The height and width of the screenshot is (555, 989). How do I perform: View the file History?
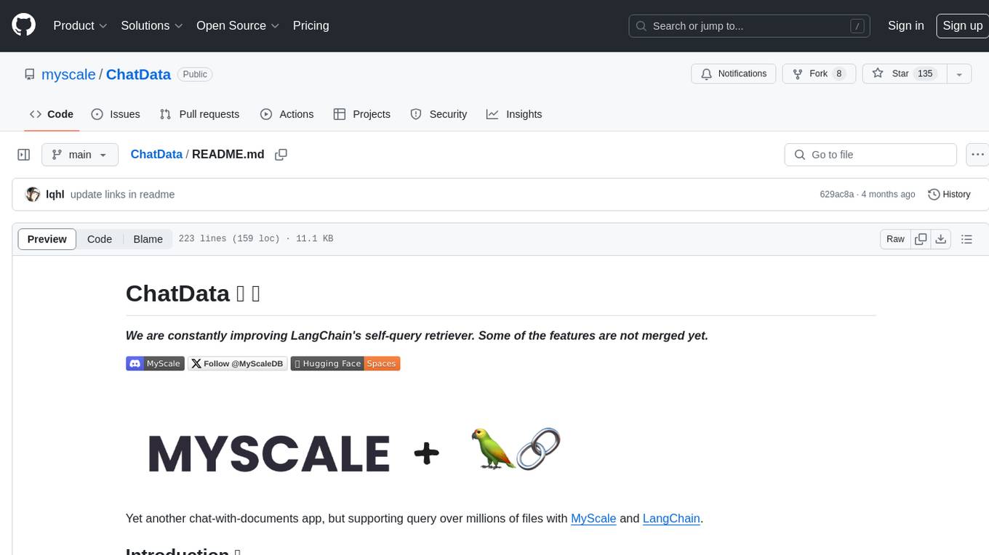(949, 194)
